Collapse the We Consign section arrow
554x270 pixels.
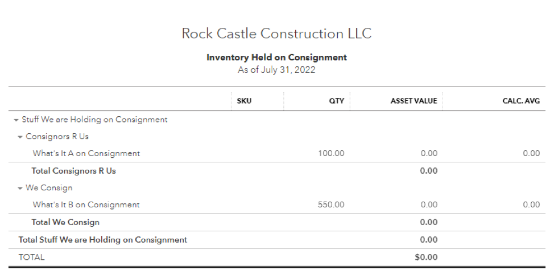(20, 189)
